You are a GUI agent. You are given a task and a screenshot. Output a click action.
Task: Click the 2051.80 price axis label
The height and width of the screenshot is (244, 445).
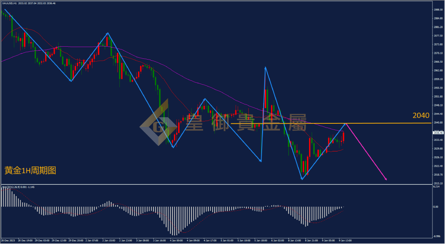click(x=438, y=96)
